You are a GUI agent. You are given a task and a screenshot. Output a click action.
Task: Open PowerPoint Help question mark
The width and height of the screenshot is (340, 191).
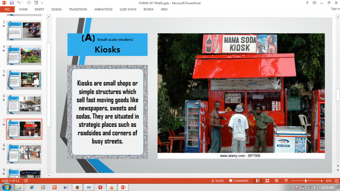tap(307, 3)
